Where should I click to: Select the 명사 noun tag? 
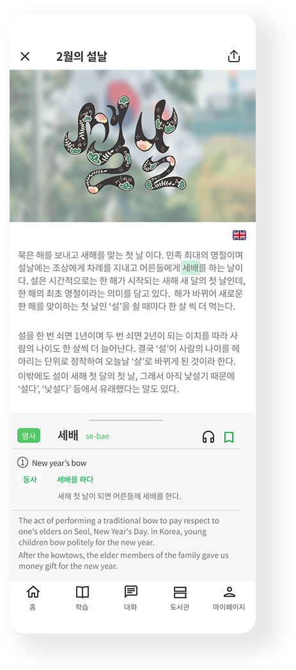pos(29,435)
